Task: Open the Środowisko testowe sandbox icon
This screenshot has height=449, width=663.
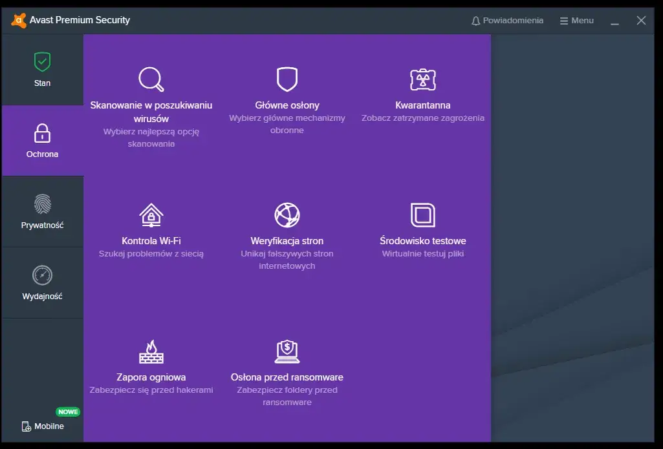Action: (x=423, y=215)
